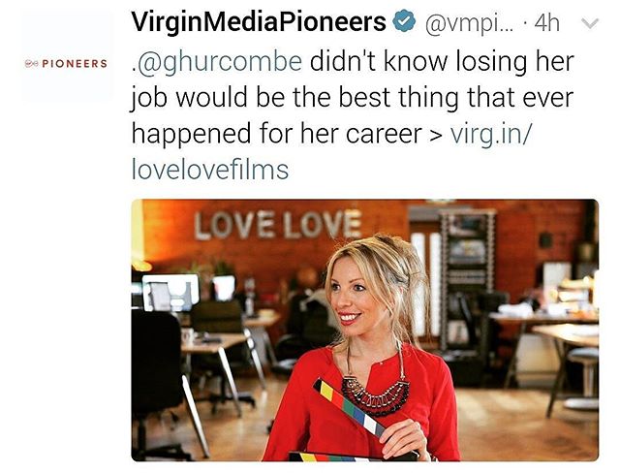Open the VirginMediaPioneers display name

(x=259, y=22)
